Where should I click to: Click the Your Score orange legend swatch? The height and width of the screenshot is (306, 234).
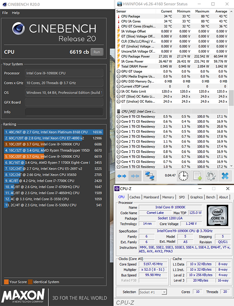[x=6, y=282]
